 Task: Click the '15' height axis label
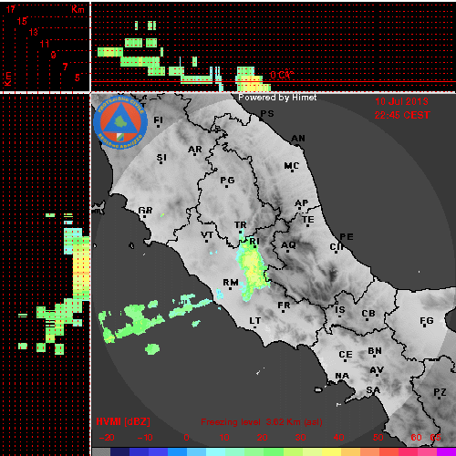22,21
